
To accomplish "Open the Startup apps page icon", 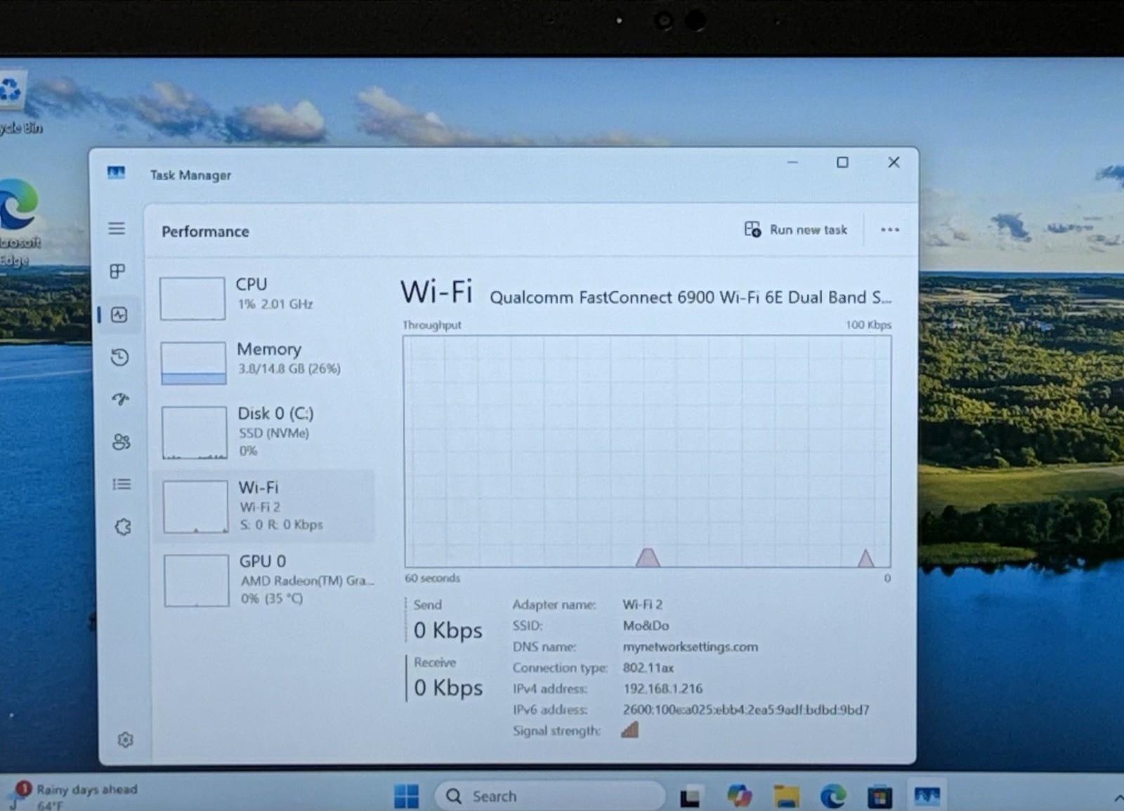I will pos(121,399).
